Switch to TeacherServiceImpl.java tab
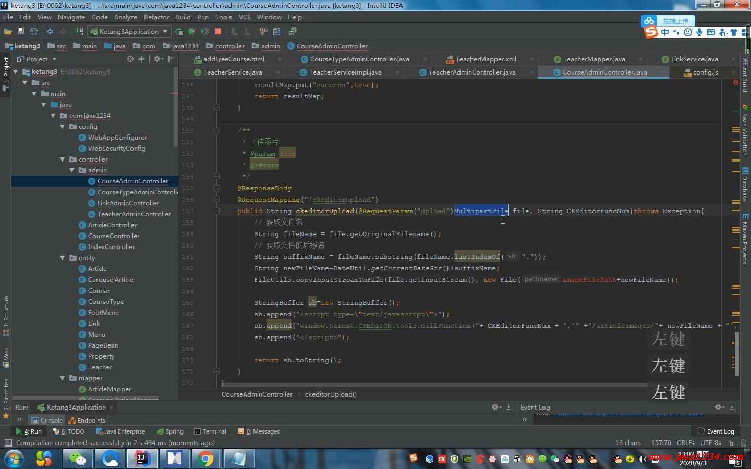This screenshot has width=751, height=469. (345, 72)
